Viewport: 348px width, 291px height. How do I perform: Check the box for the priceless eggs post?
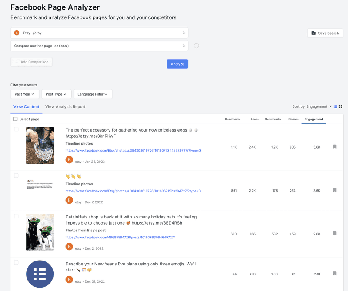[16, 129]
